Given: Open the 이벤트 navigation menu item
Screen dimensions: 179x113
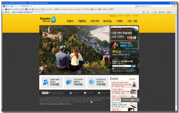Looking at the screenshot, I should (x=120, y=21).
